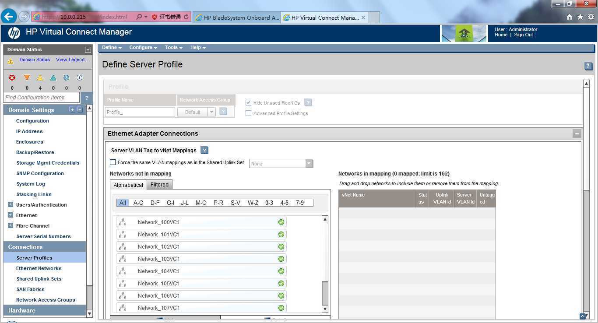598x323 pixels.
Task: Click left navigation panel scroll down arrow
Action: 89,313
